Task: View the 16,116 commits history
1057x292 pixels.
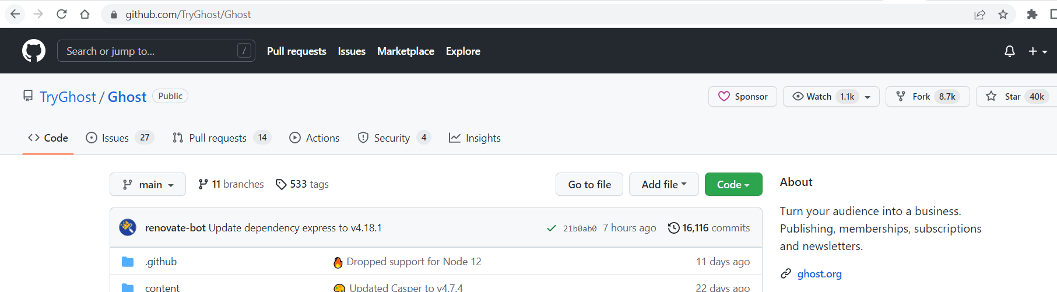Action: [709, 228]
